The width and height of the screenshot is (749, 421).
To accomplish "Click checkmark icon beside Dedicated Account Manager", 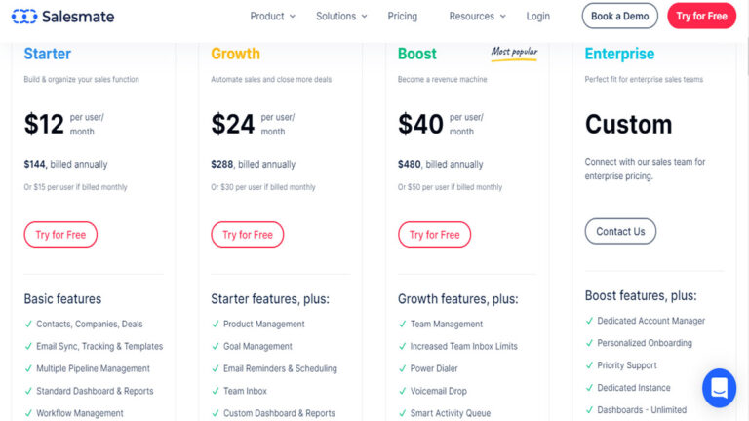I will [589, 321].
